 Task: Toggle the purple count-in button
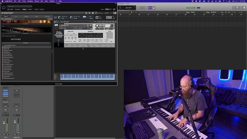(150, 8)
